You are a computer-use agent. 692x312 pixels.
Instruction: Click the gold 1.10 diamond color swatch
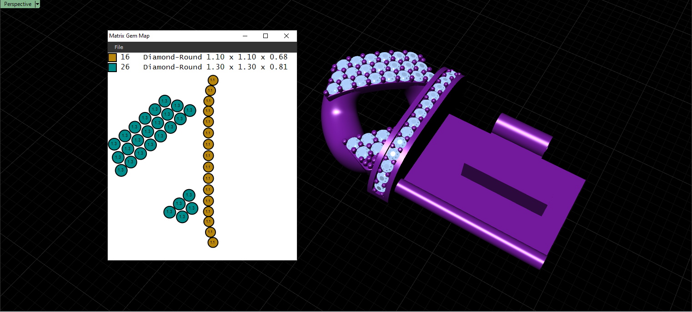pos(112,58)
